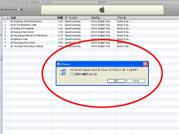
Task: Click the iTunes icon in the dialog title bar
Action: [x=58, y=64]
